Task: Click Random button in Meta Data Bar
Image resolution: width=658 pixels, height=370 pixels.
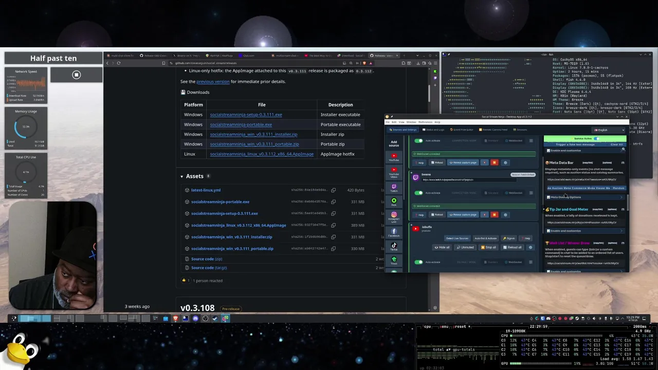Action: 618,188
